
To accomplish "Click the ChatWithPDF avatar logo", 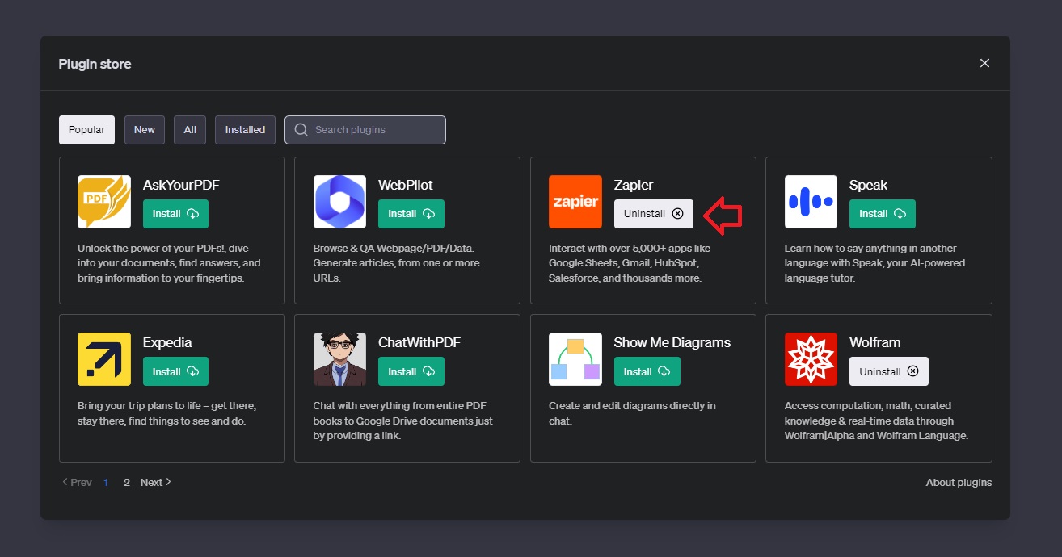I will click(x=339, y=359).
